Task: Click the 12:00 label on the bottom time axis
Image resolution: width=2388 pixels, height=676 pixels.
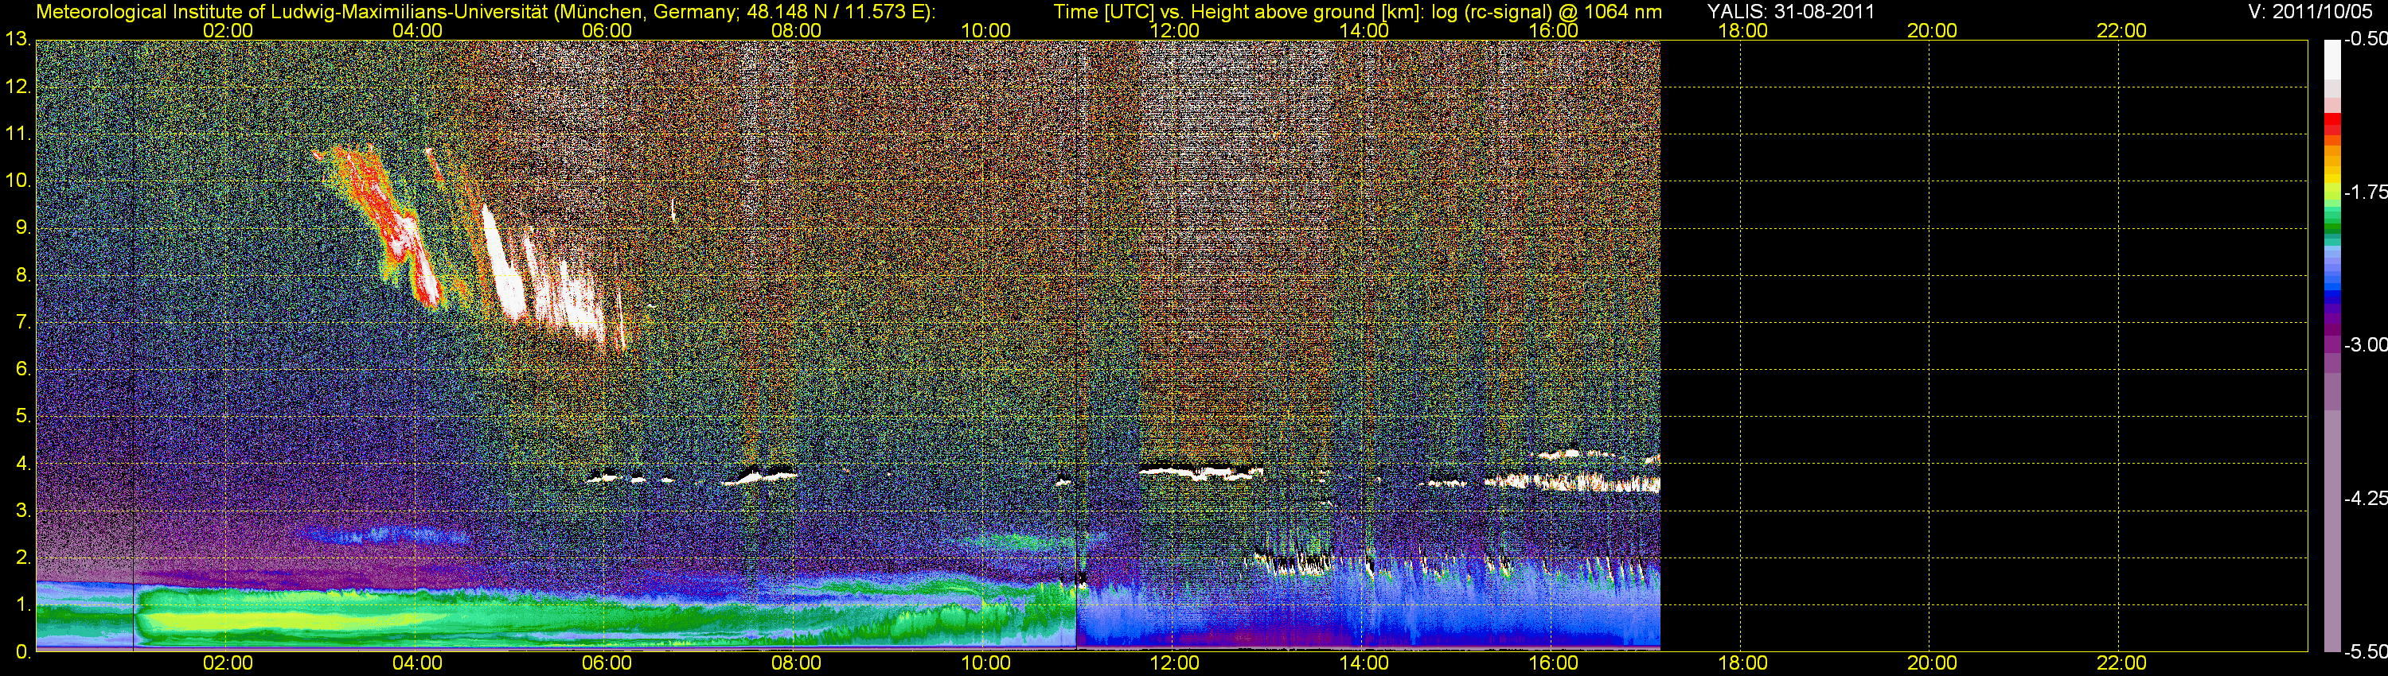Action: [1175, 663]
